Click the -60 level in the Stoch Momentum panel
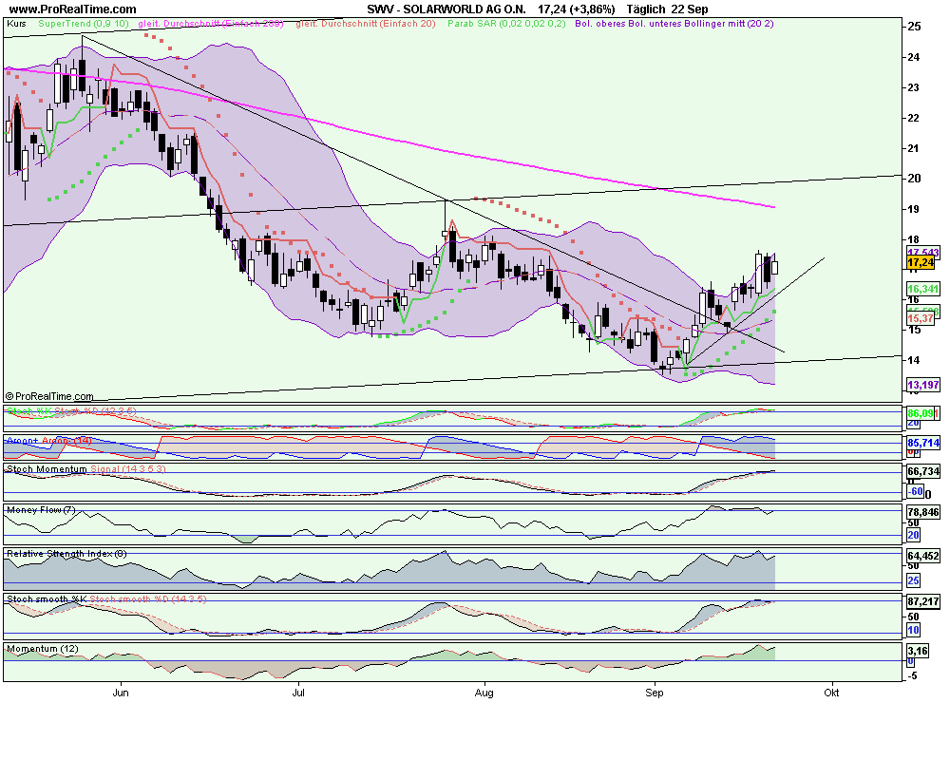950x760 pixels. point(916,491)
